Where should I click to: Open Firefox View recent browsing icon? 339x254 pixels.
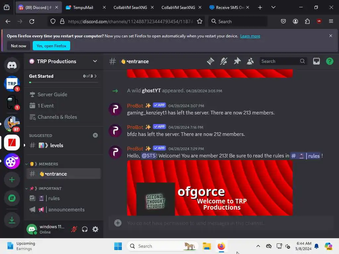click(x=7, y=8)
